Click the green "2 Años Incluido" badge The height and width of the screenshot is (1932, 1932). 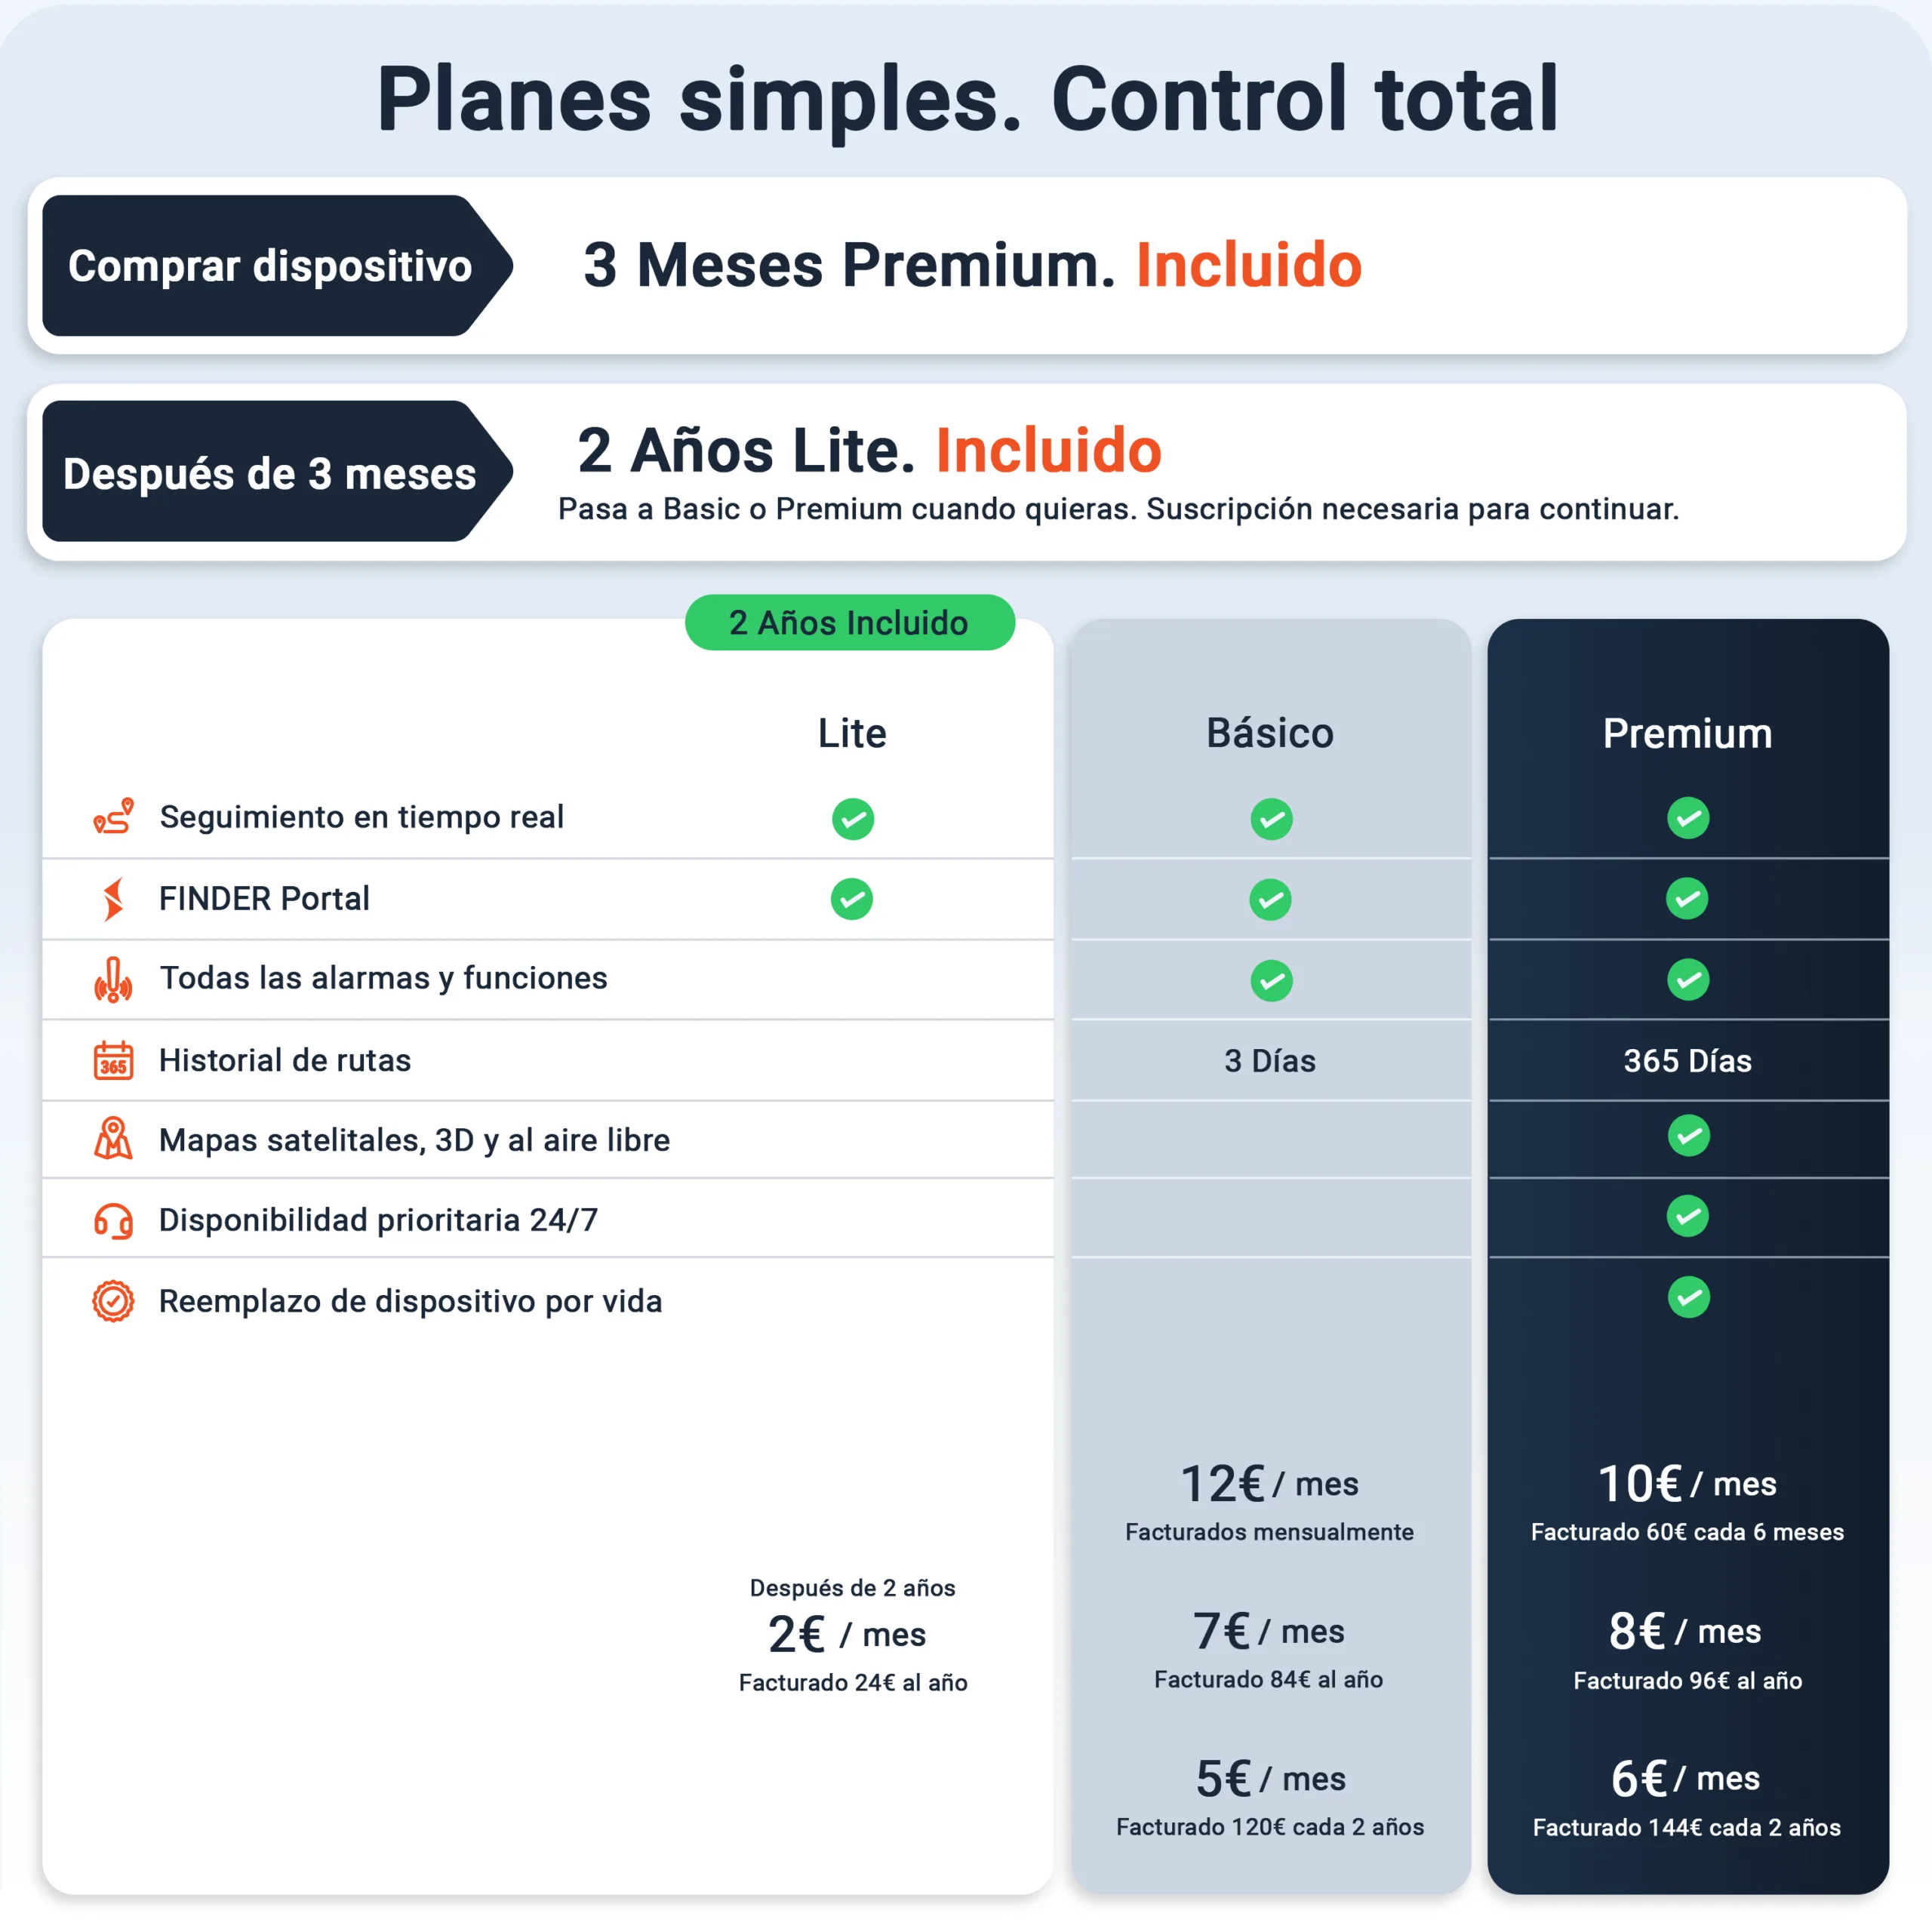click(850, 622)
